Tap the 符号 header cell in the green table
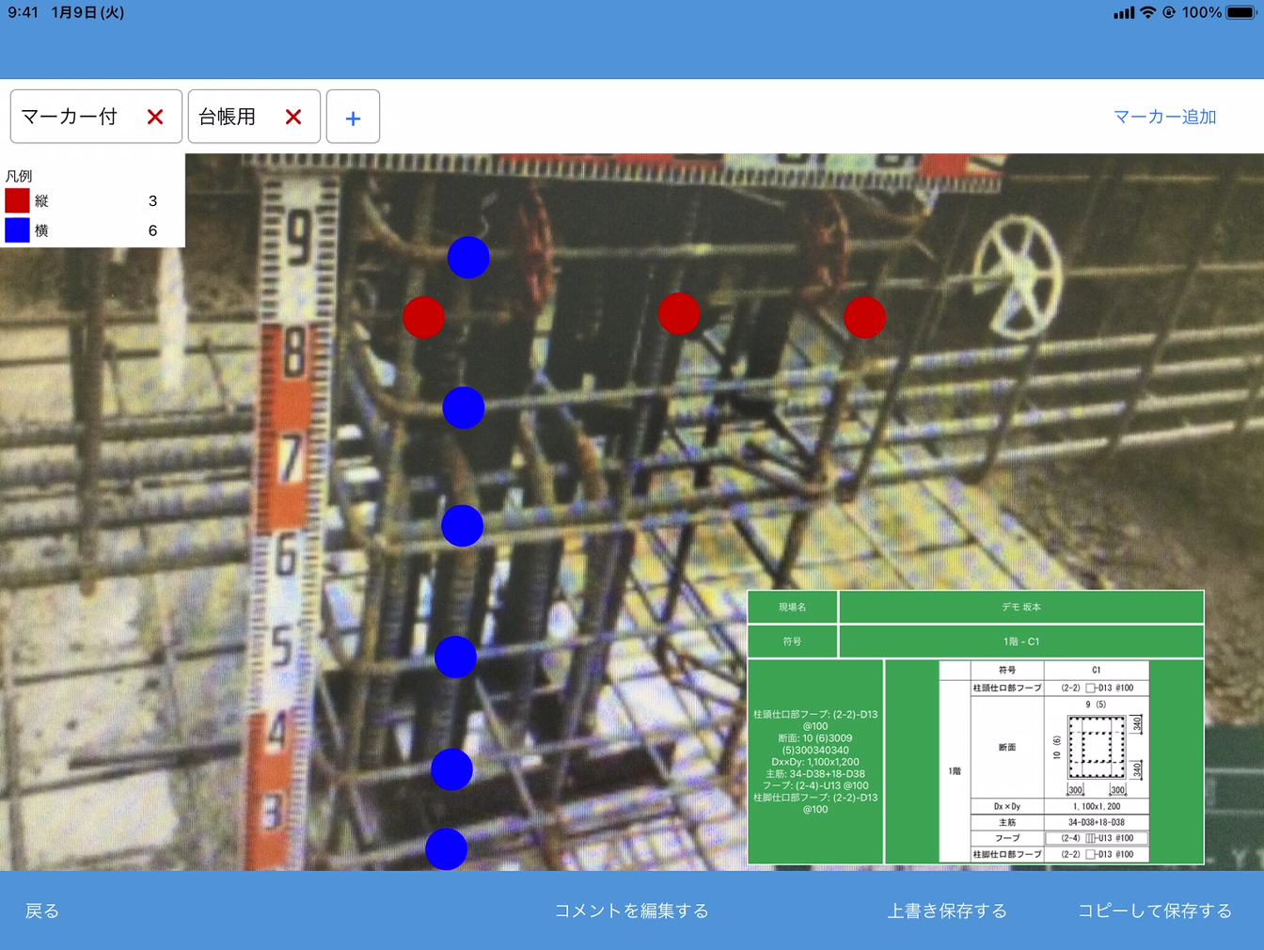Screen dimensions: 1264x950 click(x=792, y=641)
